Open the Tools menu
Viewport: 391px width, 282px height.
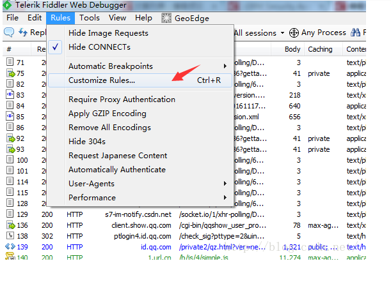pos(90,18)
